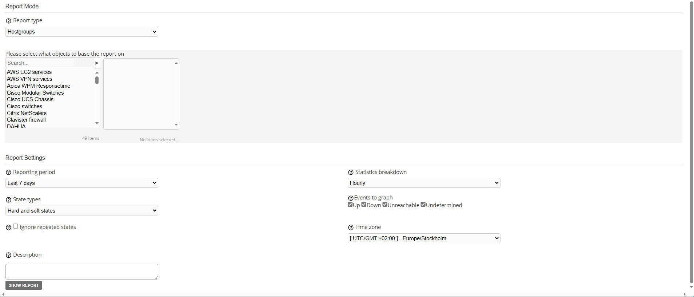Click help icon beside Events to graph
Screen dimensions: 694x297
[x=351, y=198]
